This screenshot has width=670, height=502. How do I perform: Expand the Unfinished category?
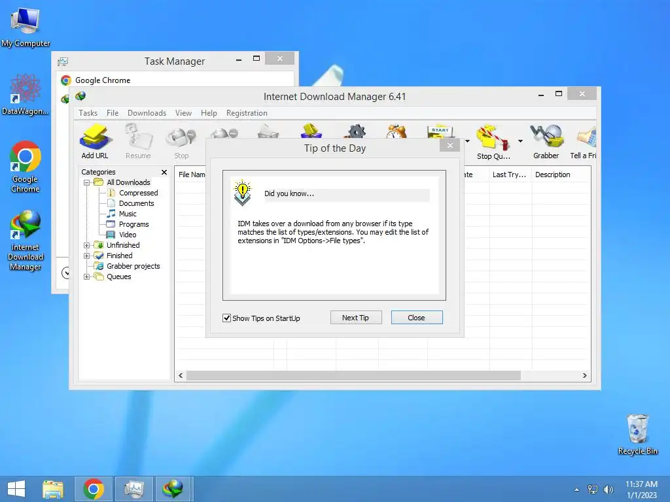click(87, 246)
